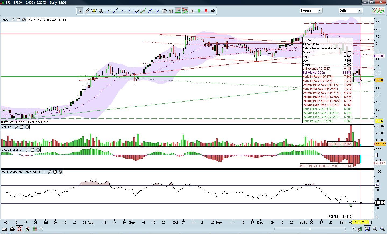Click the Price panel label
Image resolution: width=387 pixels, height=234 pixels.
pos(5,20)
